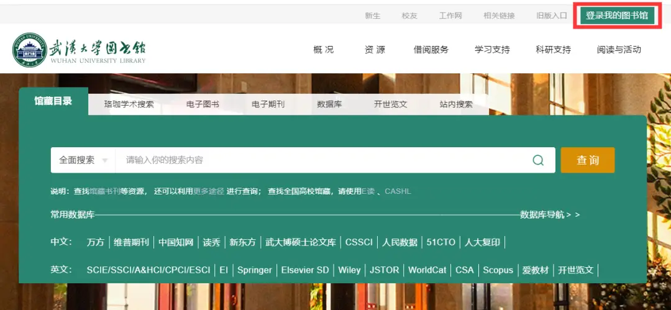Click the 旧版入口 top link

[552, 16]
